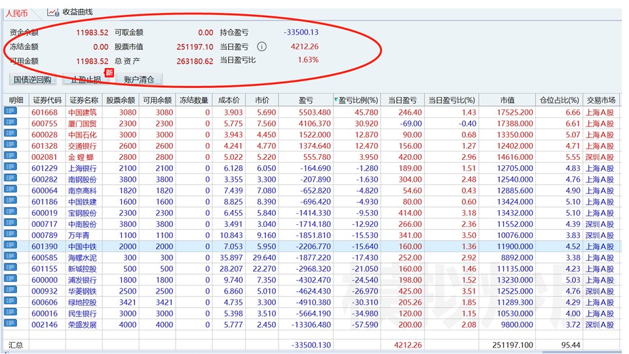Select stock name 荣盛发展
Screen dimensions: 629x354
[x=83, y=324]
